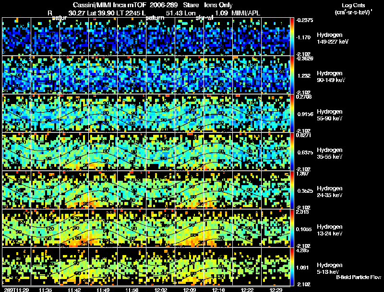Click the 'Hydrogen 90-149 keV' row label
This screenshot has width=384, height=292.
(331, 77)
